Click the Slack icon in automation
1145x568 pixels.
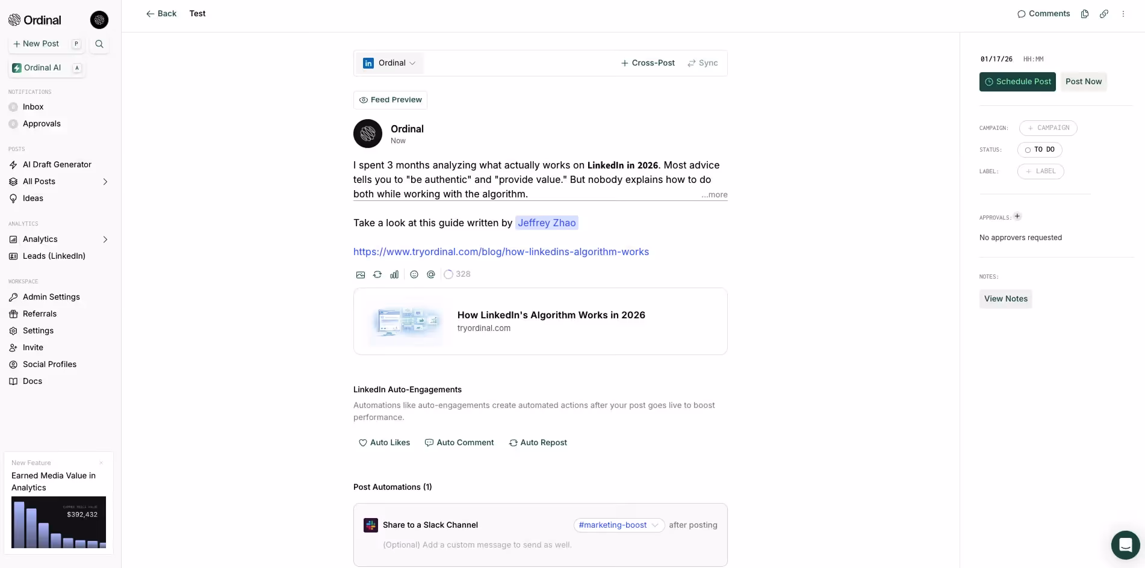[x=371, y=525]
